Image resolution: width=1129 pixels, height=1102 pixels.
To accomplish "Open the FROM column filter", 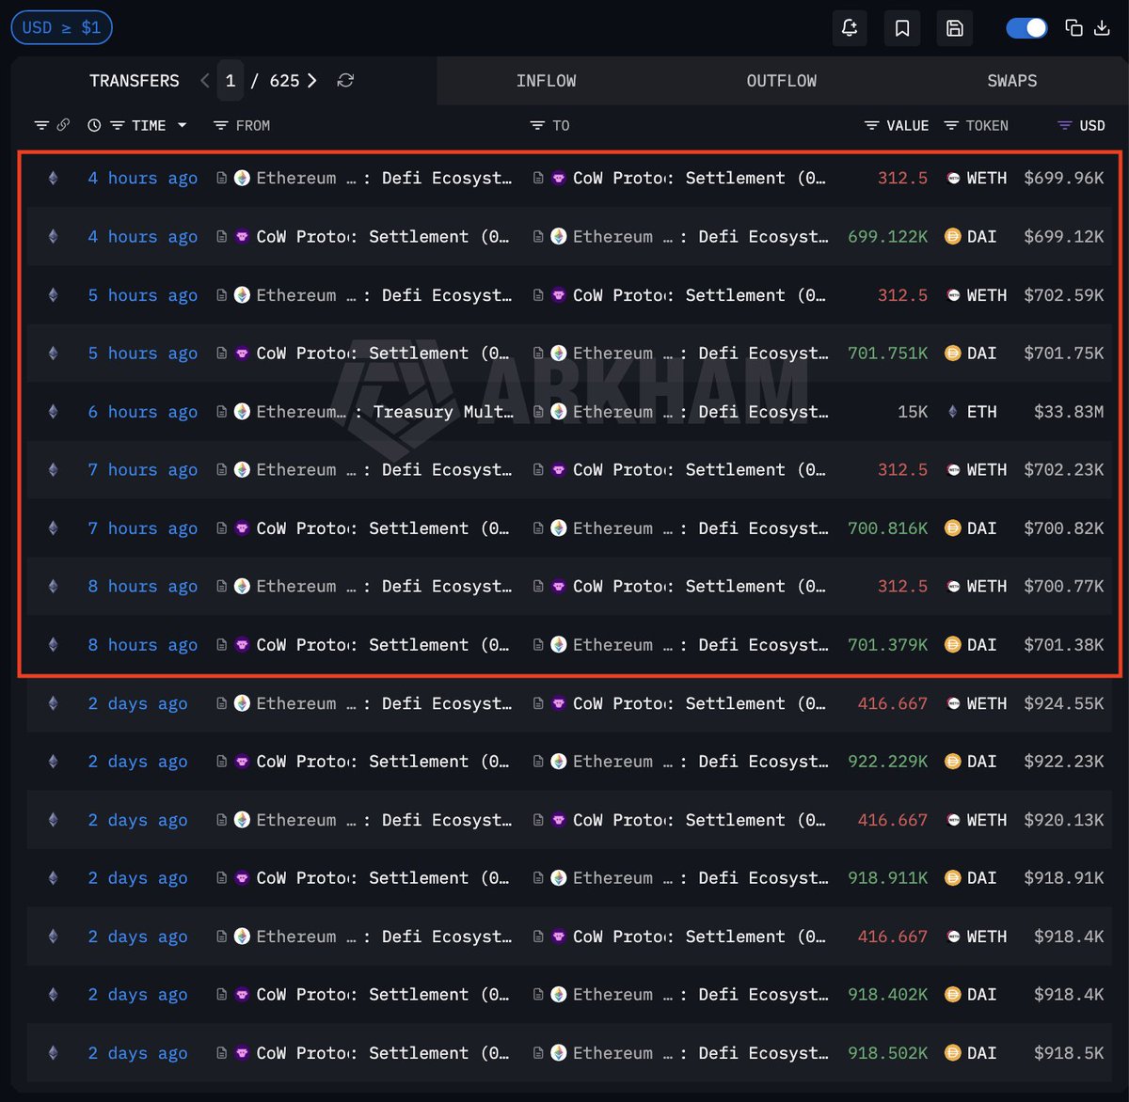I will [221, 125].
